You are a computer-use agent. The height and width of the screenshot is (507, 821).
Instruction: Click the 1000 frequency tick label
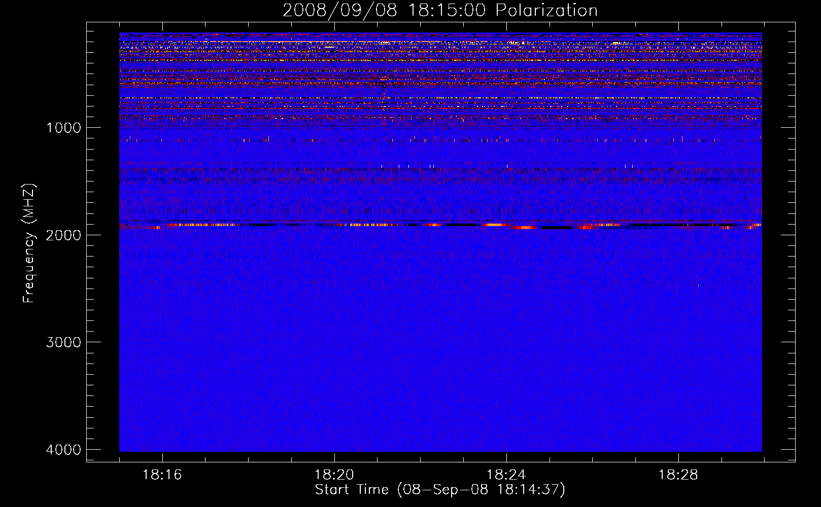pyautogui.click(x=63, y=128)
